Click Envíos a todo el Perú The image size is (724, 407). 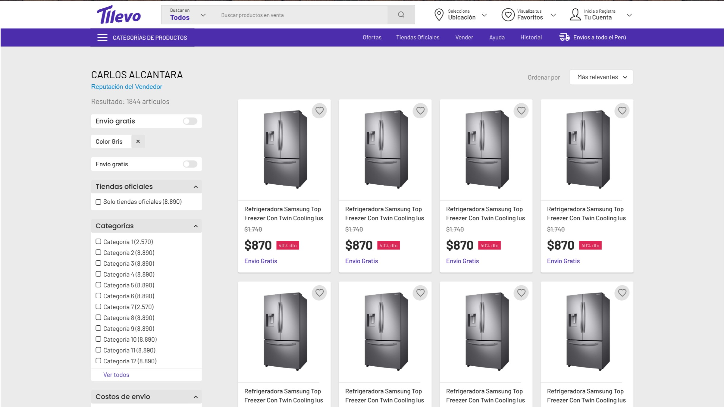(600, 37)
